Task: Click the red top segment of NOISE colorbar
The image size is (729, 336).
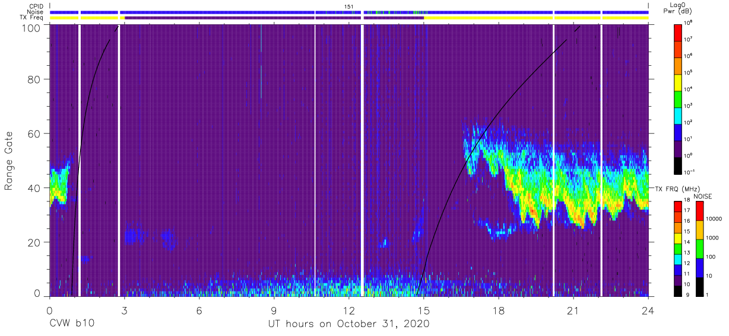Action: 699,210
